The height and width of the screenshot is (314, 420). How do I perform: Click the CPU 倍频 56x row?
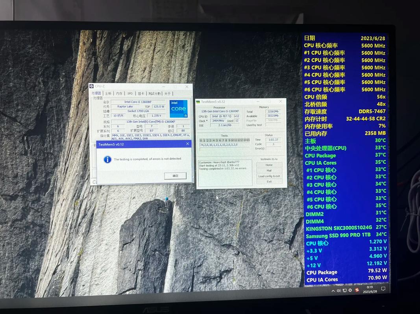coord(345,97)
